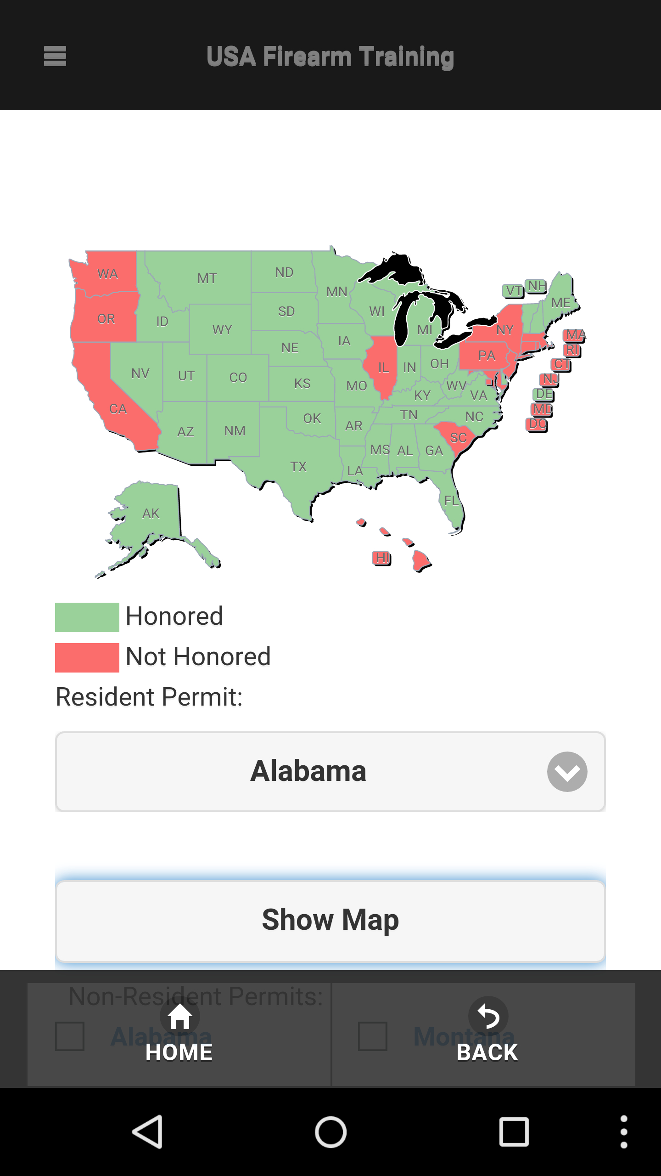Viewport: 661px width, 1176px height.
Task: Open the three-dot overflow menu
Action: tap(623, 1132)
